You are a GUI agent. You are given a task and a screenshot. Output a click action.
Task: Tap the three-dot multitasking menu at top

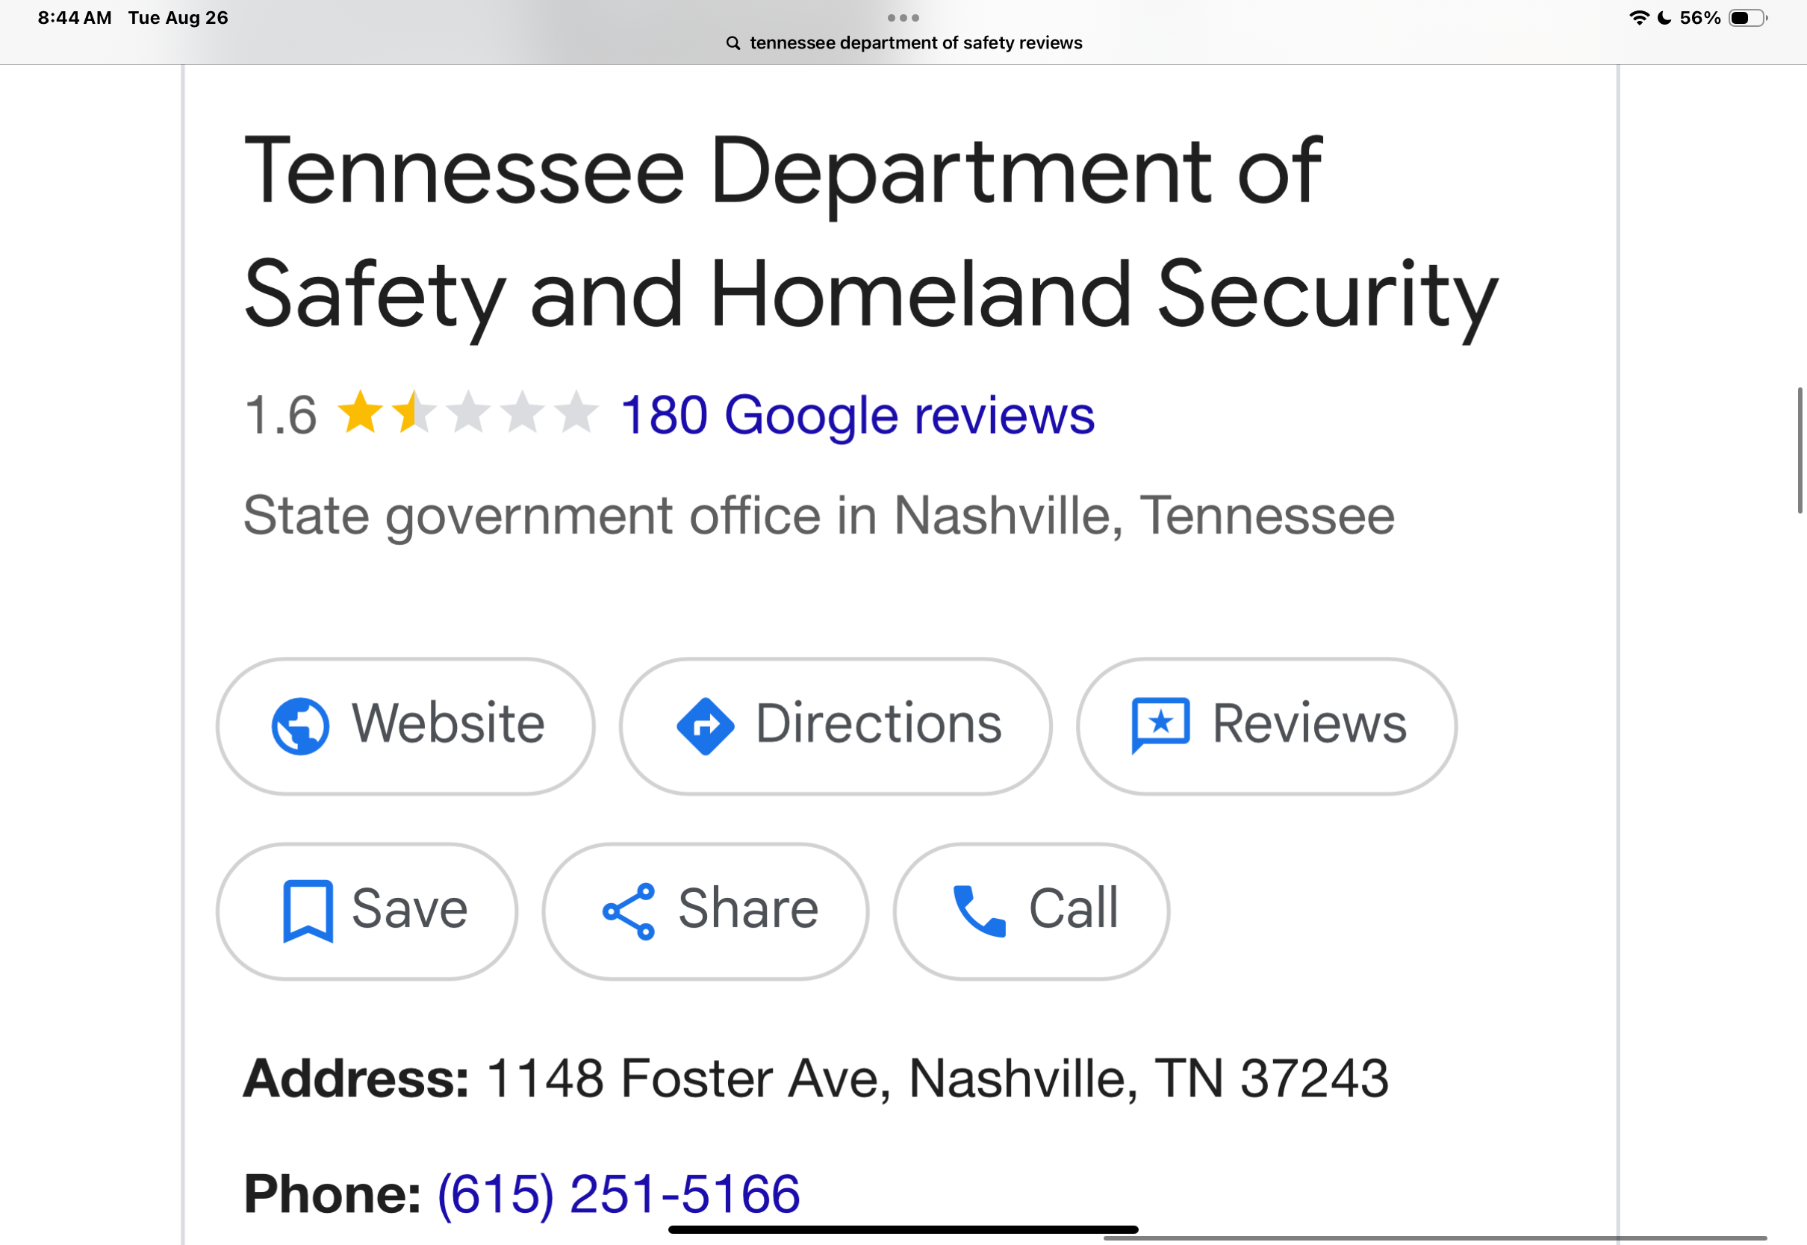pyautogui.click(x=903, y=17)
